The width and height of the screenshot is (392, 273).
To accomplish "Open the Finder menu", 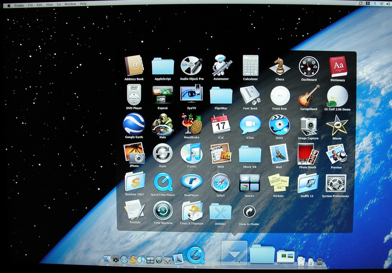I will pos(19,5).
